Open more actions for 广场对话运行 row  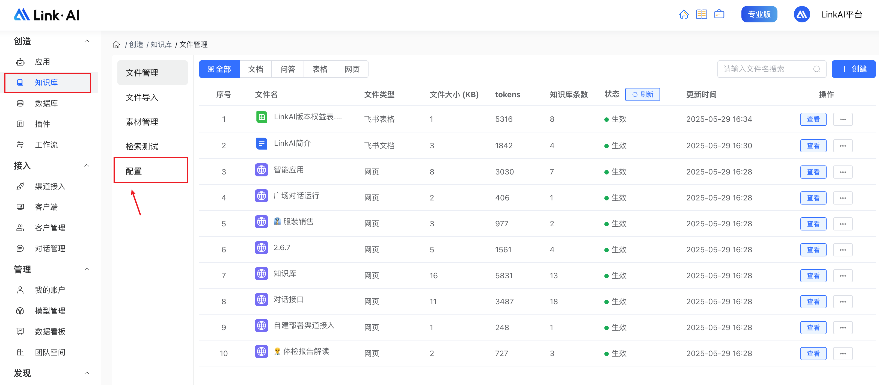point(842,198)
